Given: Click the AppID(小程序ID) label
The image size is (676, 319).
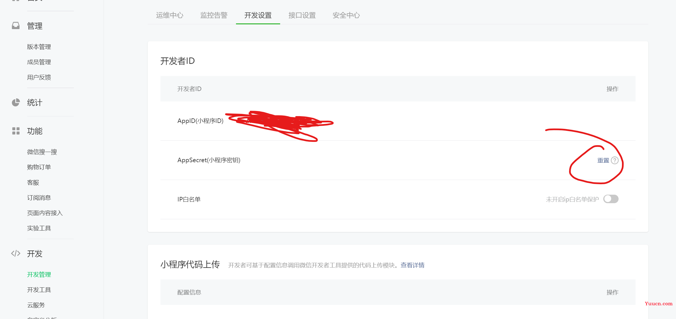Looking at the screenshot, I should (200, 121).
